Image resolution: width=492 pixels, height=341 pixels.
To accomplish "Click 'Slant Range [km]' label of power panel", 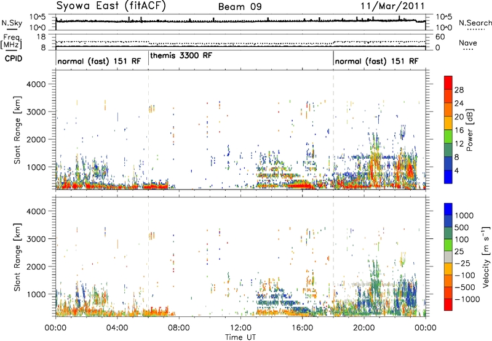I will point(17,130).
